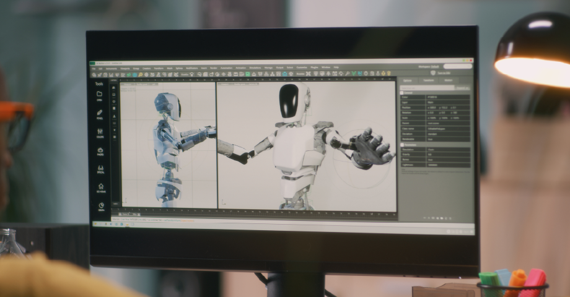
Task: Click the Render label in toolbar
Action: (300, 74)
